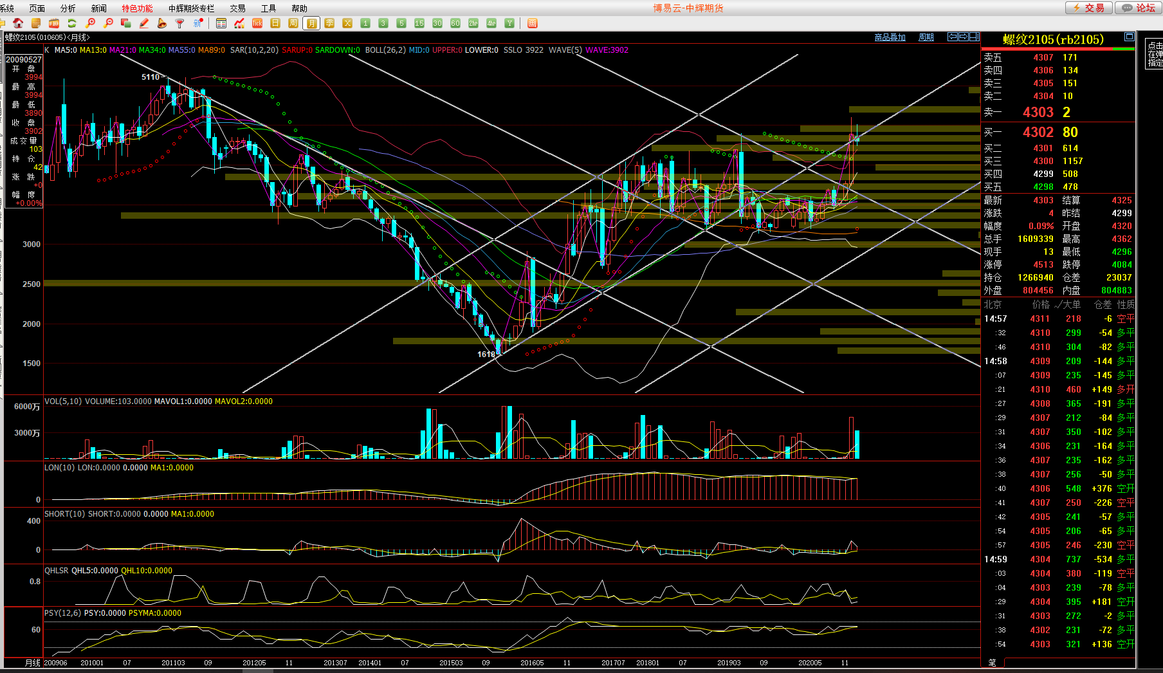
Task: Zoom out the chart with magnifier minus
Action: [x=108, y=23]
